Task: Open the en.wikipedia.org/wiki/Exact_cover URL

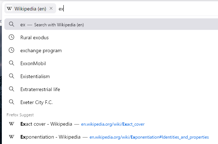Action: tap(113, 124)
